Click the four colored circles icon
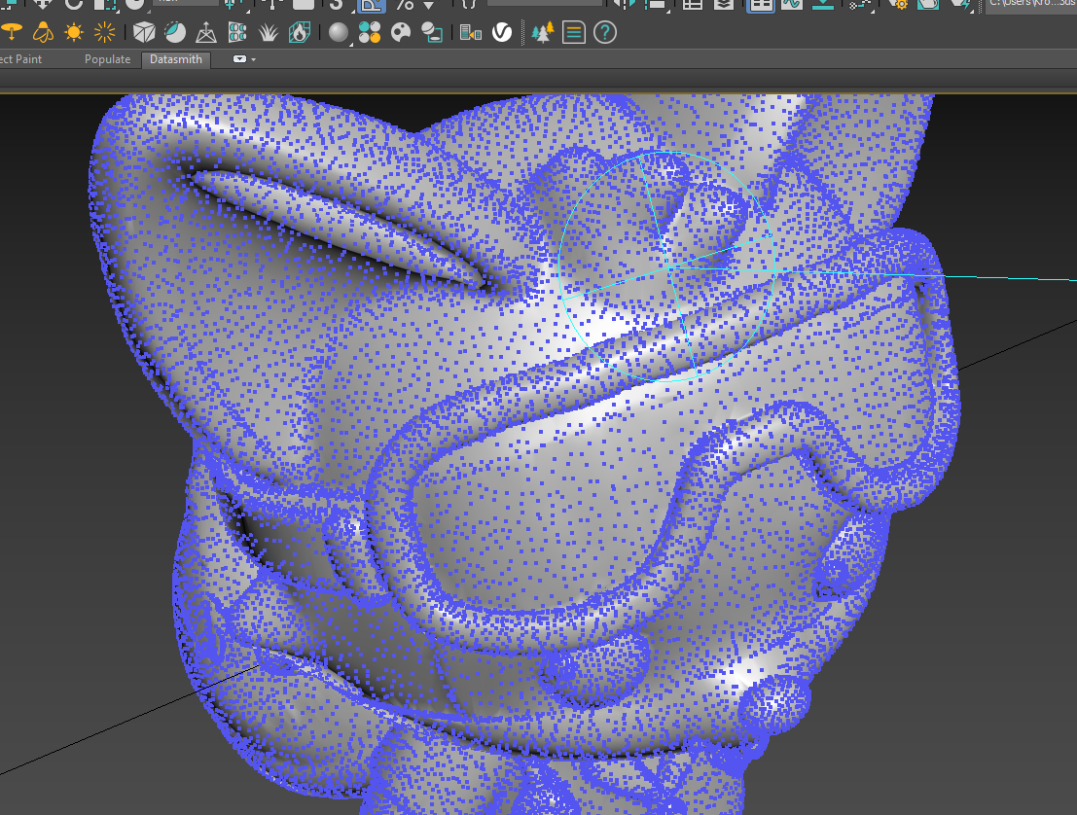 click(x=370, y=32)
